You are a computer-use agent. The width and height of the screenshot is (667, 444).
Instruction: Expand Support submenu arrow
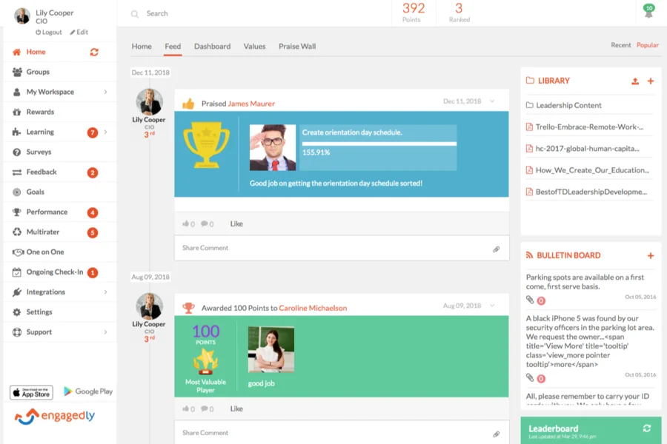point(105,332)
